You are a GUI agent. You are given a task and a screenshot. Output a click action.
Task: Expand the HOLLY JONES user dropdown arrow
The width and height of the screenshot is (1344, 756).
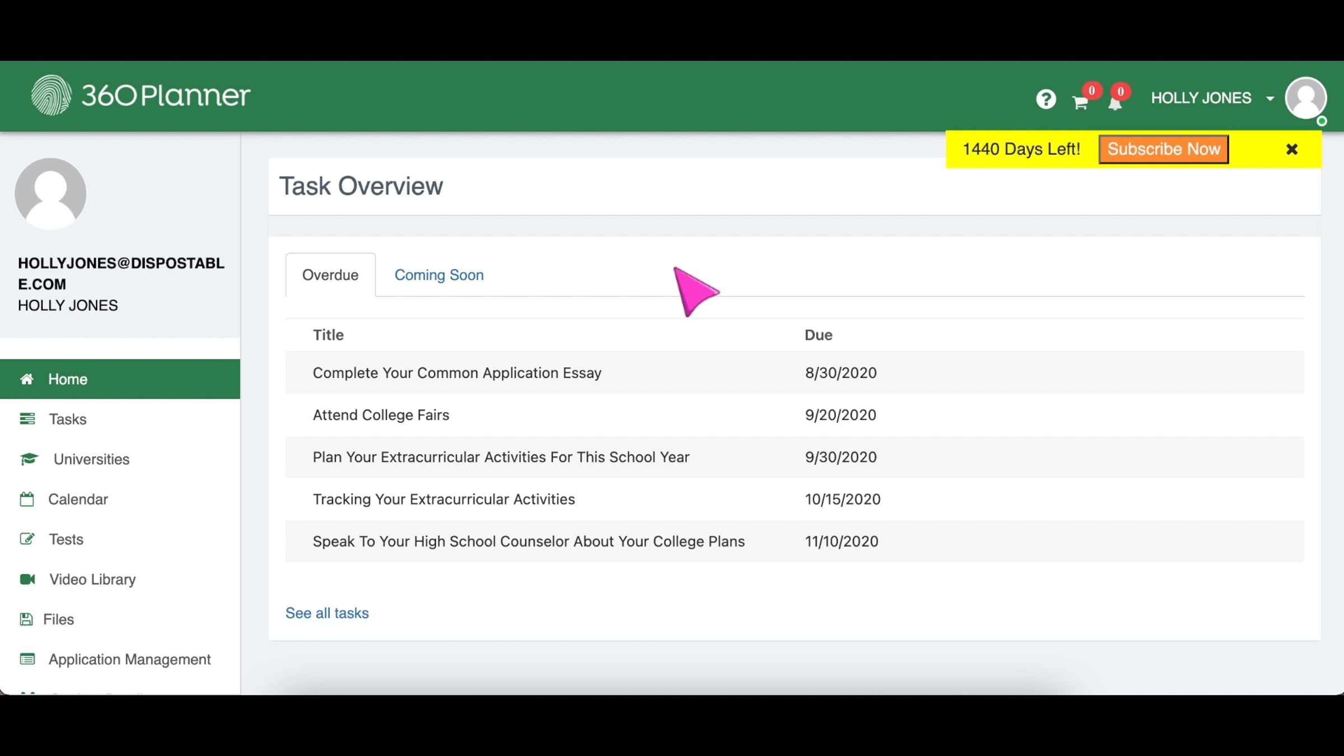tap(1270, 99)
